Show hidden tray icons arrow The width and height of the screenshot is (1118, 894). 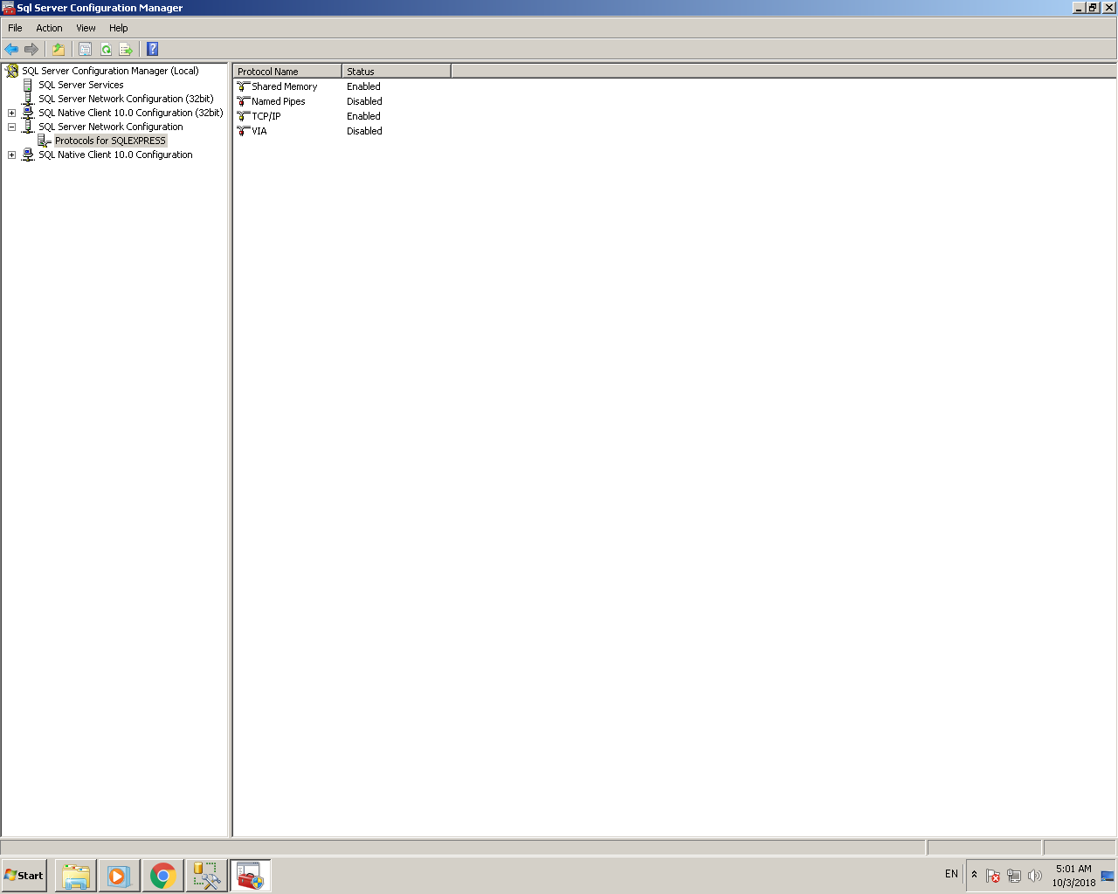(x=974, y=875)
